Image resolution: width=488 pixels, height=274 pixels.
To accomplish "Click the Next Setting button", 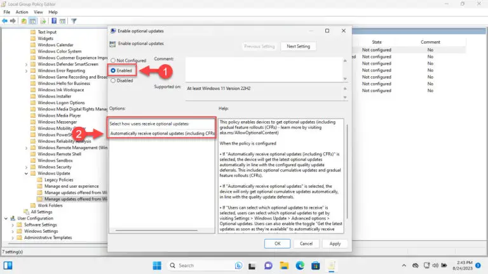I will (299, 46).
